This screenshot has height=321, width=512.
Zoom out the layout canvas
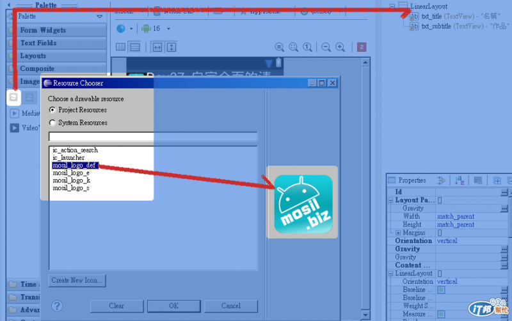326,47
